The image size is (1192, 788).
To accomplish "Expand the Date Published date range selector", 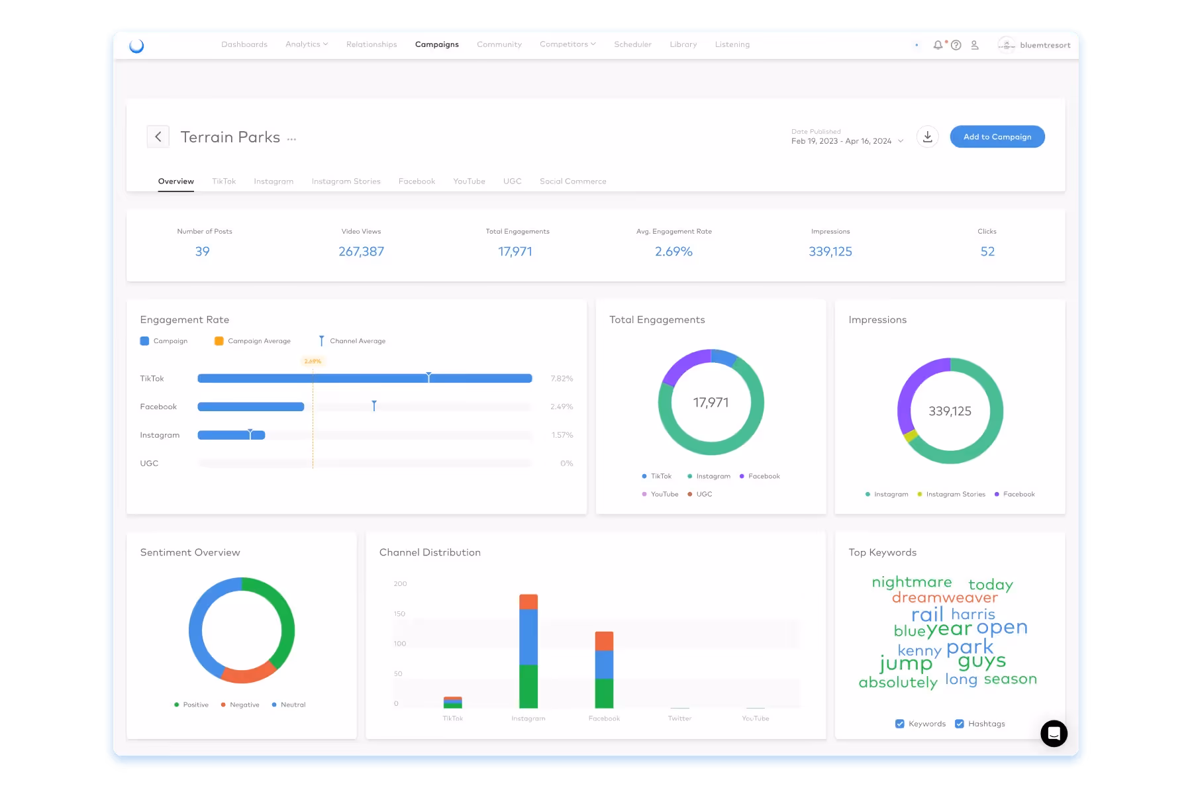I will pos(848,140).
